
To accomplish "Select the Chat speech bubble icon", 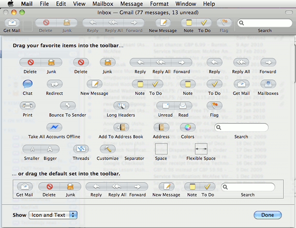I will [28, 84].
